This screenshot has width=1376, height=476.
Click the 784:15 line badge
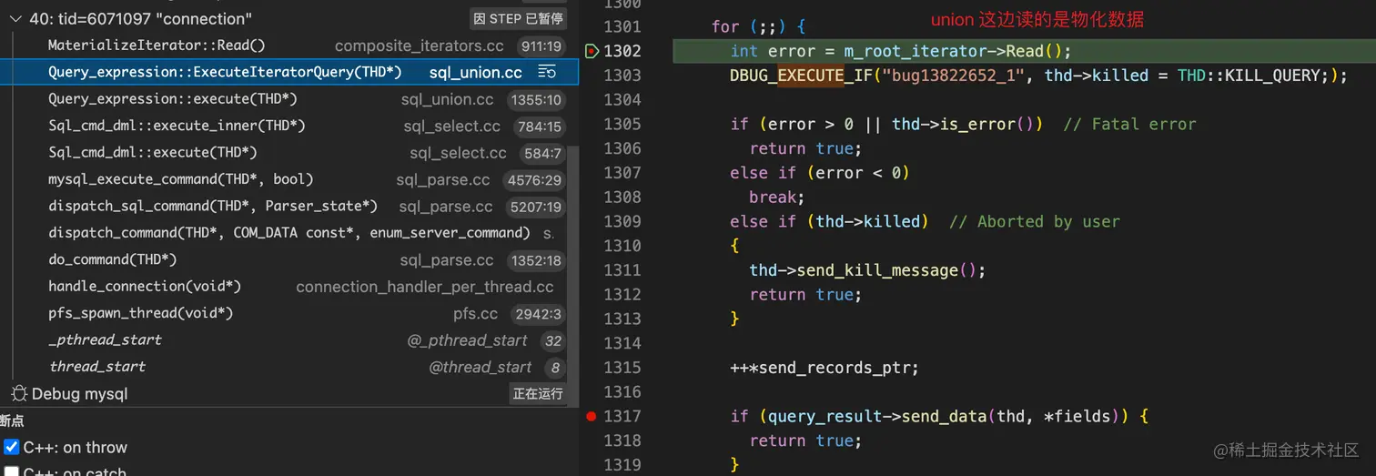click(x=540, y=127)
